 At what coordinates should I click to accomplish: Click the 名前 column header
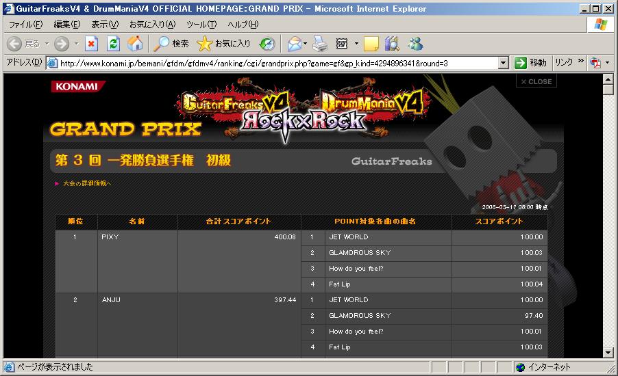[x=137, y=221]
